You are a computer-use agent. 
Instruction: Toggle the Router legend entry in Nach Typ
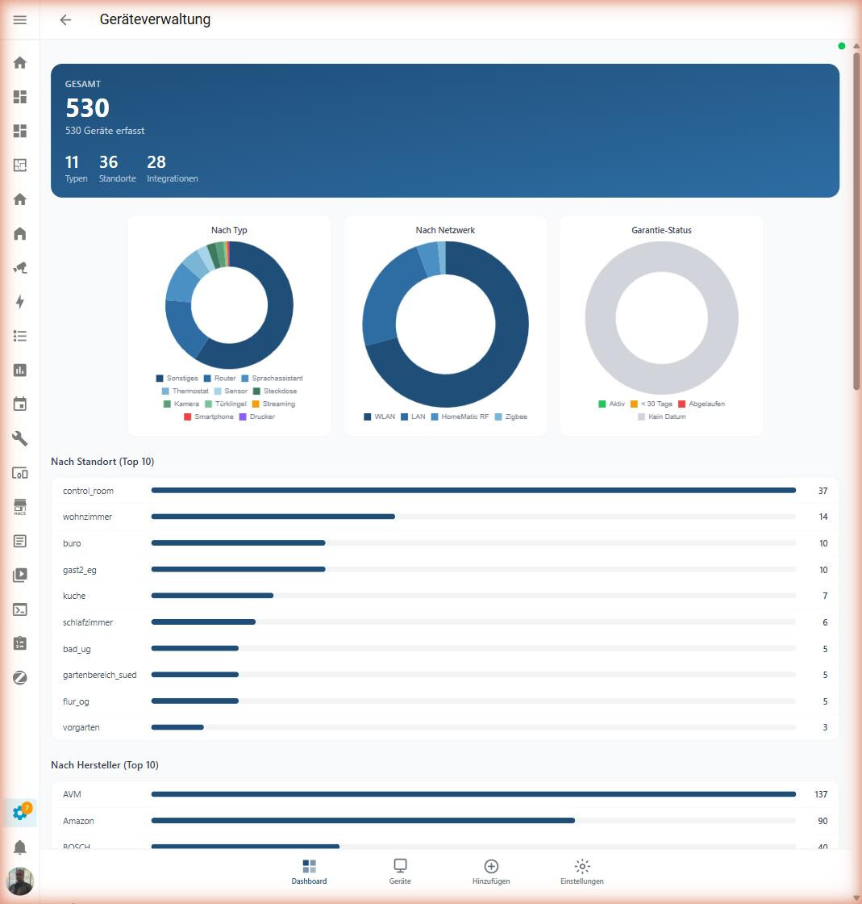[219, 379]
